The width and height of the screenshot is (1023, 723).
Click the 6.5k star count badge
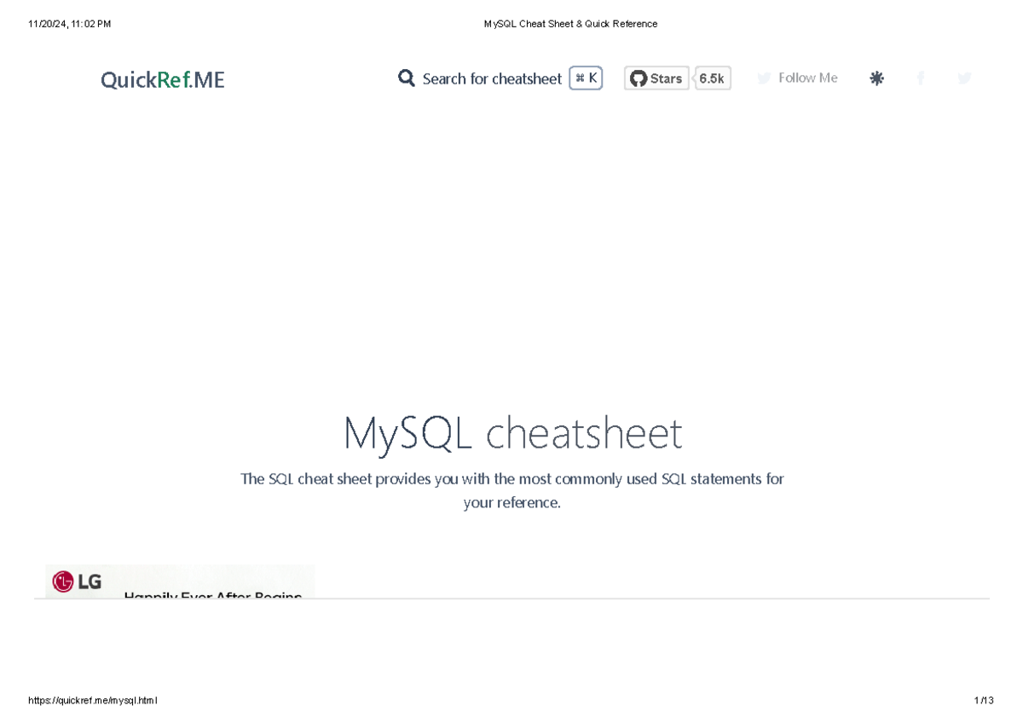click(x=713, y=78)
